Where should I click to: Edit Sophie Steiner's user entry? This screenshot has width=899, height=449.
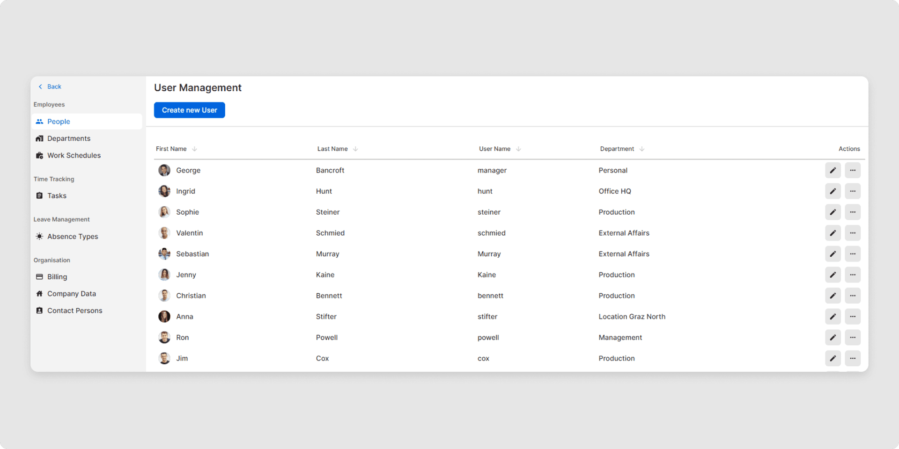(x=833, y=212)
